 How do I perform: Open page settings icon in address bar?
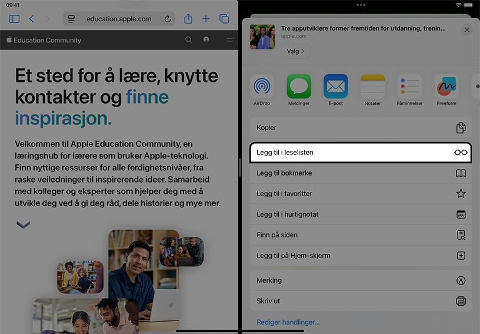point(71,19)
